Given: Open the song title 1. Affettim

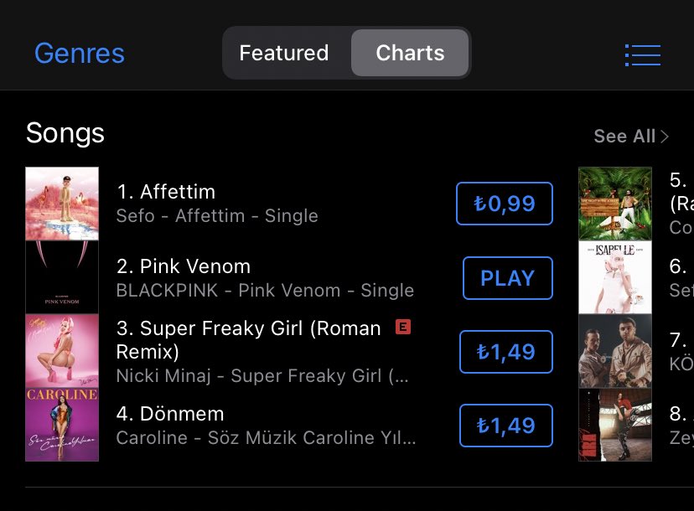Looking at the screenshot, I should click(x=166, y=192).
